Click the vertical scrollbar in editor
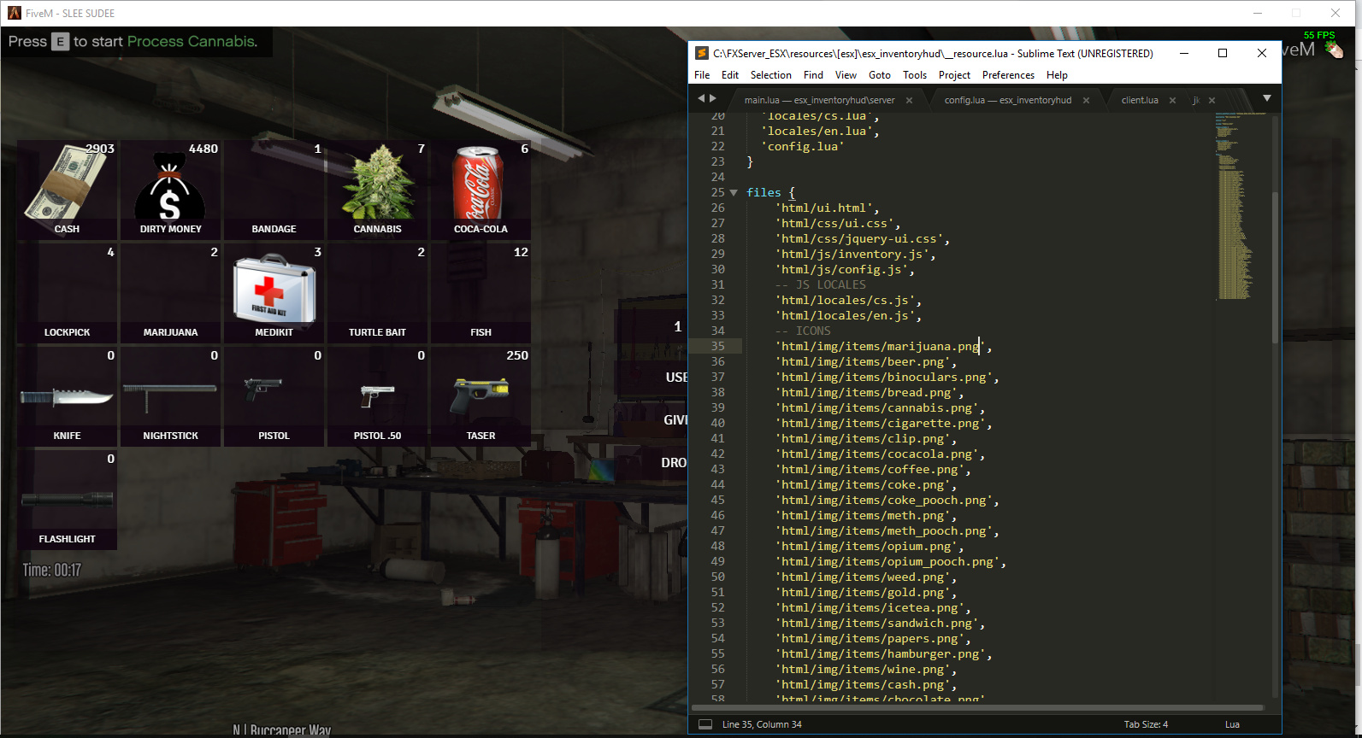This screenshot has width=1362, height=738. [1275, 266]
